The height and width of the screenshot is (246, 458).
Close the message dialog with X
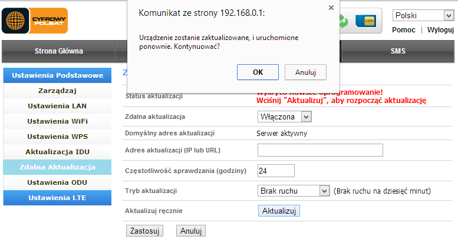point(331,8)
